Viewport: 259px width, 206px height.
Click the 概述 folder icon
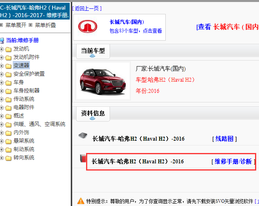(8, 116)
